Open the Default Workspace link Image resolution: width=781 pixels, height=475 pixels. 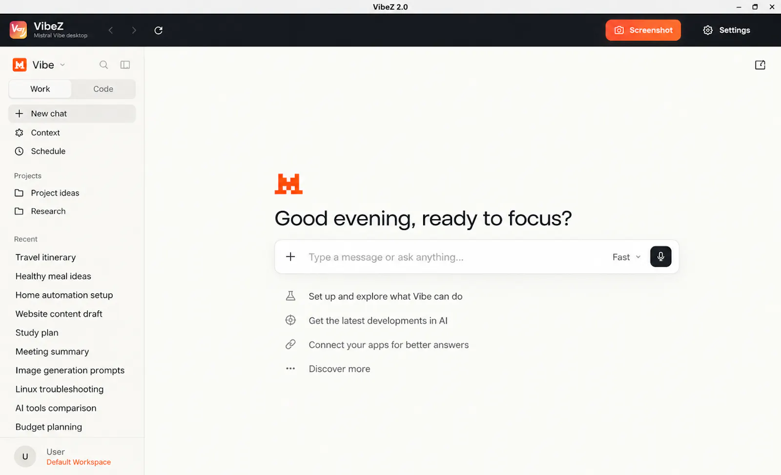pos(79,462)
